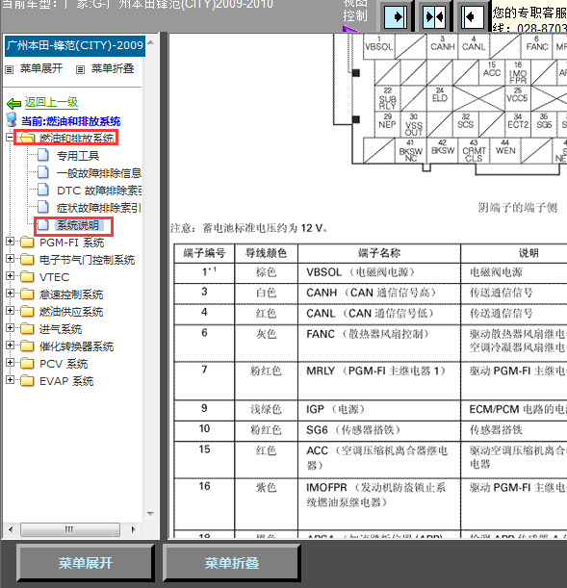
Task: Open the DTC 故障排除索引 page
Action: (99, 191)
